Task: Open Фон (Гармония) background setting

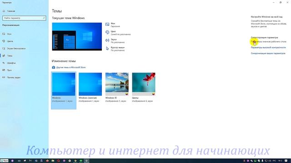Action: (x=113, y=25)
